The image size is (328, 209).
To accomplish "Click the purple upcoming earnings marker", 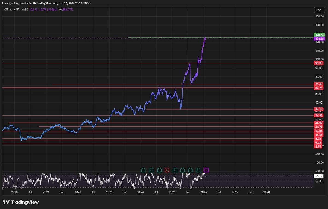I will coord(206,170).
